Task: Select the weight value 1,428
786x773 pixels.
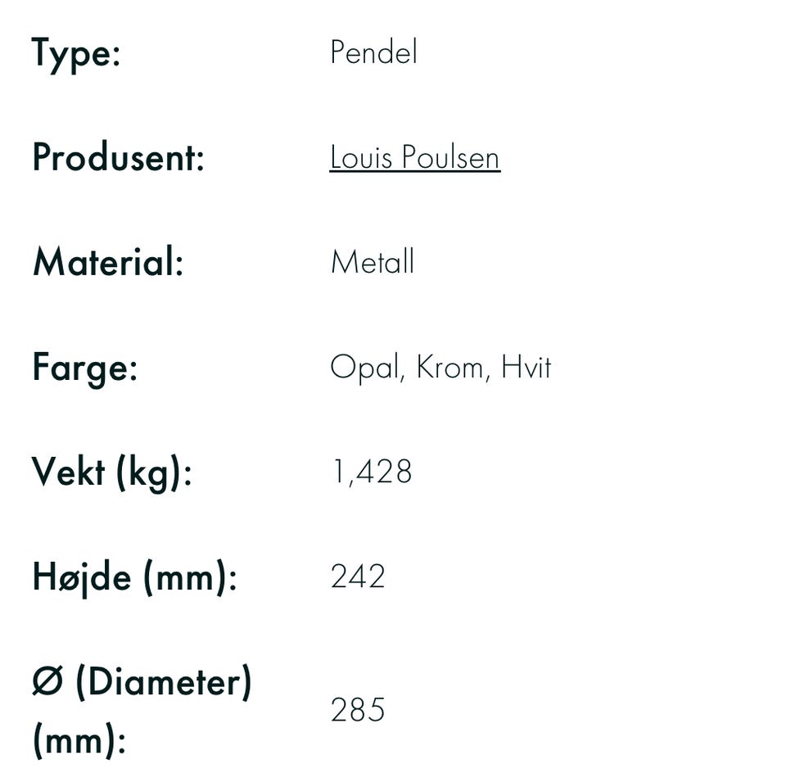Action: pyautogui.click(x=372, y=472)
